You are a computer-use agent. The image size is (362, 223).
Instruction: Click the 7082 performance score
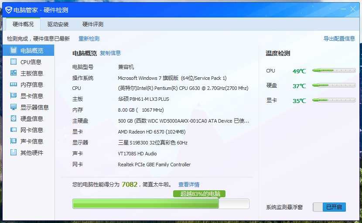click(x=130, y=184)
